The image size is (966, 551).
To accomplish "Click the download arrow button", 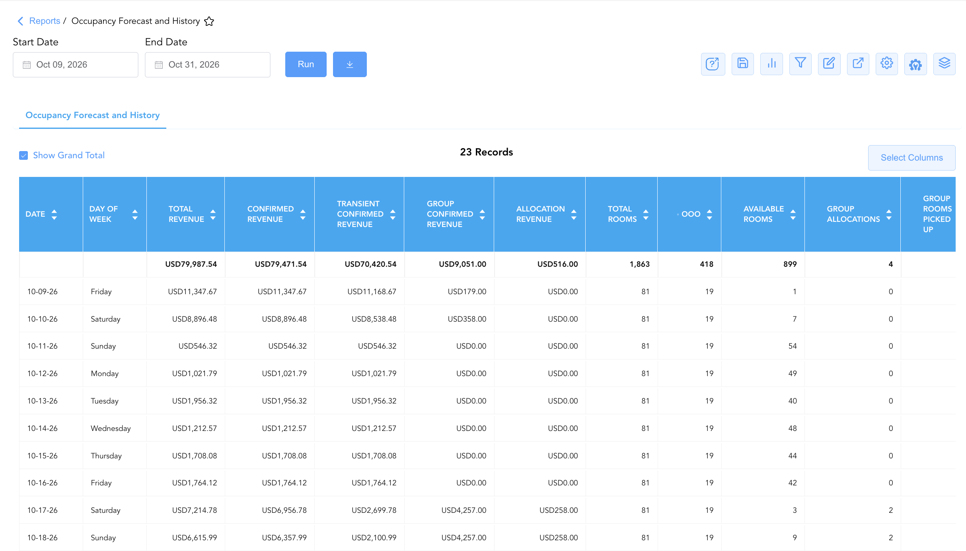I will (x=350, y=64).
